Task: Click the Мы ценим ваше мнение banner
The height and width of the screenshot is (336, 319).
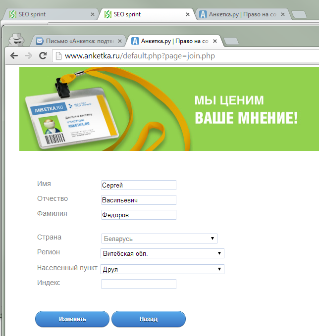Action: coord(169,109)
